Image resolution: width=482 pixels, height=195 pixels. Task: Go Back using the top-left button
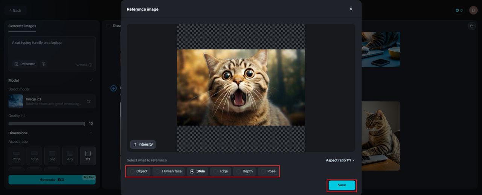click(15, 10)
